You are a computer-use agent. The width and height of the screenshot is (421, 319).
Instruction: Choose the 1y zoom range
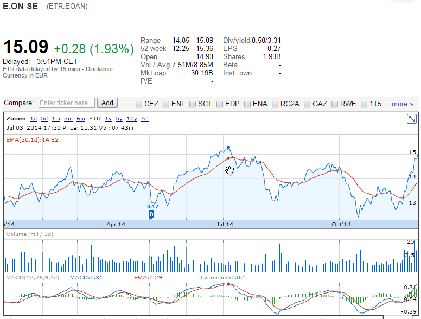(108, 119)
